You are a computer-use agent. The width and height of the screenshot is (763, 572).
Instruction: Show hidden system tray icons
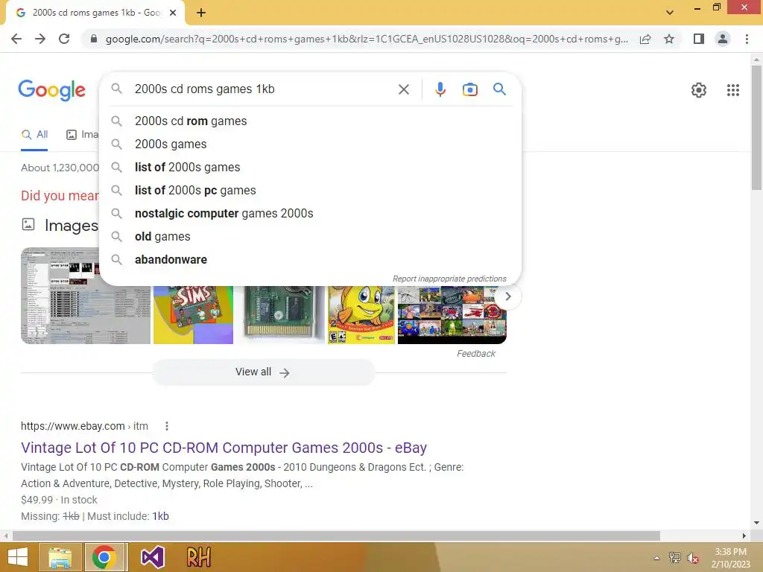(657, 558)
